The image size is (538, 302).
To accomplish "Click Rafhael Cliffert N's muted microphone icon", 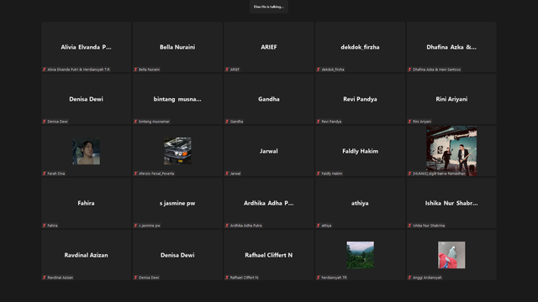I will pyautogui.click(x=227, y=278).
